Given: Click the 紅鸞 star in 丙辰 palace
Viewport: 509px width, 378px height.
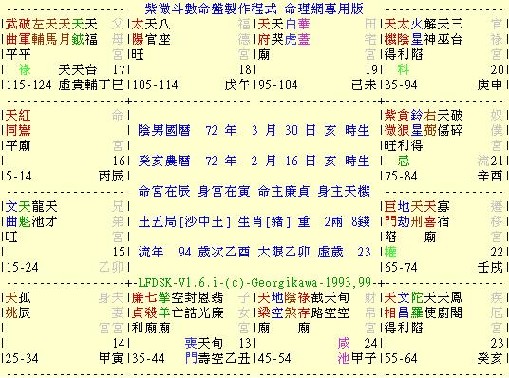Looking at the screenshot, I should tap(25, 123).
